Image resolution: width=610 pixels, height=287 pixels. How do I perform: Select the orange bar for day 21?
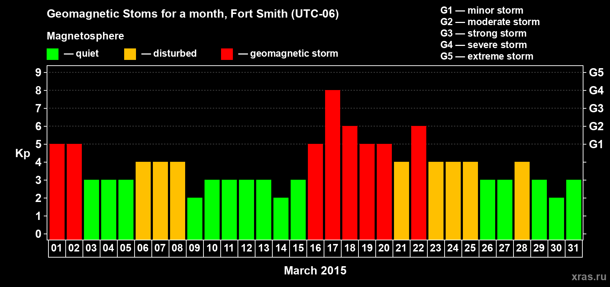click(402, 201)
